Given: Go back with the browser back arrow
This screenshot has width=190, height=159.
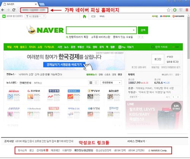Looking at the screenshot, I should coord(3,10).
